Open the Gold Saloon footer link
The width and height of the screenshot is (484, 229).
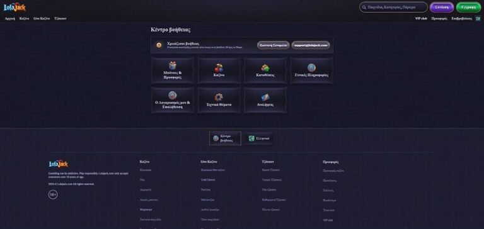(x=208, y=180)
